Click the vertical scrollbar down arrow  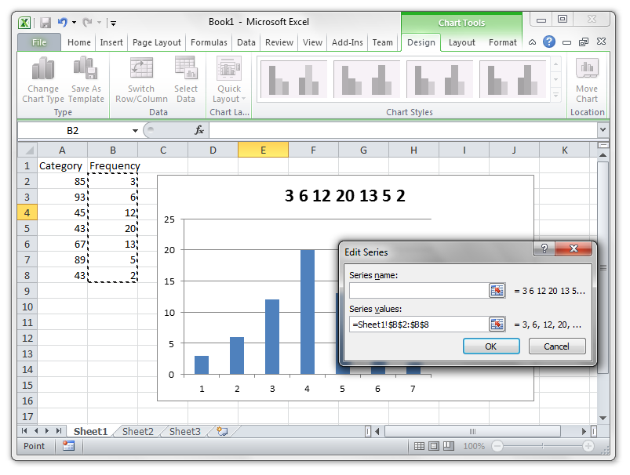tap(603, 418)
